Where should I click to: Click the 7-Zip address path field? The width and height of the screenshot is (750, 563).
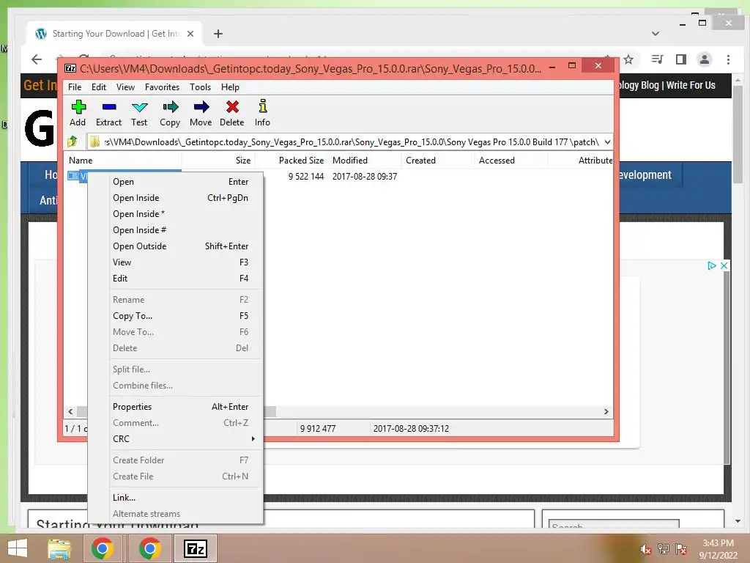tap(350, 141)
